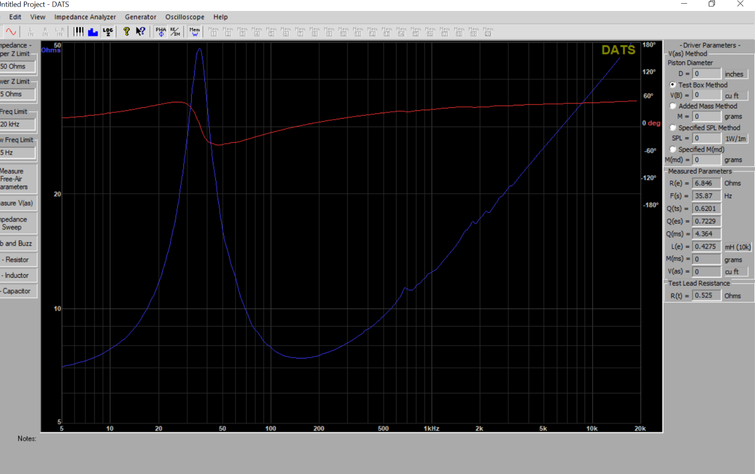Screen dimensions: 755x474
Task: Click the Impedance Sweep button
Action: (x=17, y=223)
